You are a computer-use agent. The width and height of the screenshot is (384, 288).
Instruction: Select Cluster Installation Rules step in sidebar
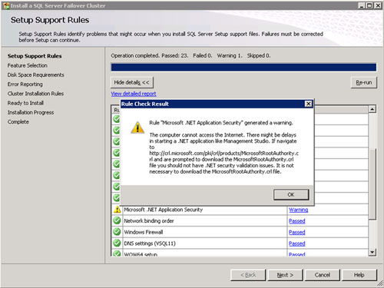click(35, 94)
